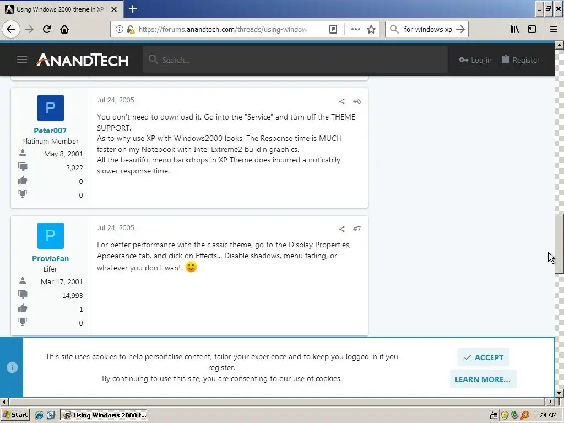The height and width of the screenshot is (423, 564).
Task: Click ProviaFan's join date Mar 17, 2001
Action: coord(62,281)
